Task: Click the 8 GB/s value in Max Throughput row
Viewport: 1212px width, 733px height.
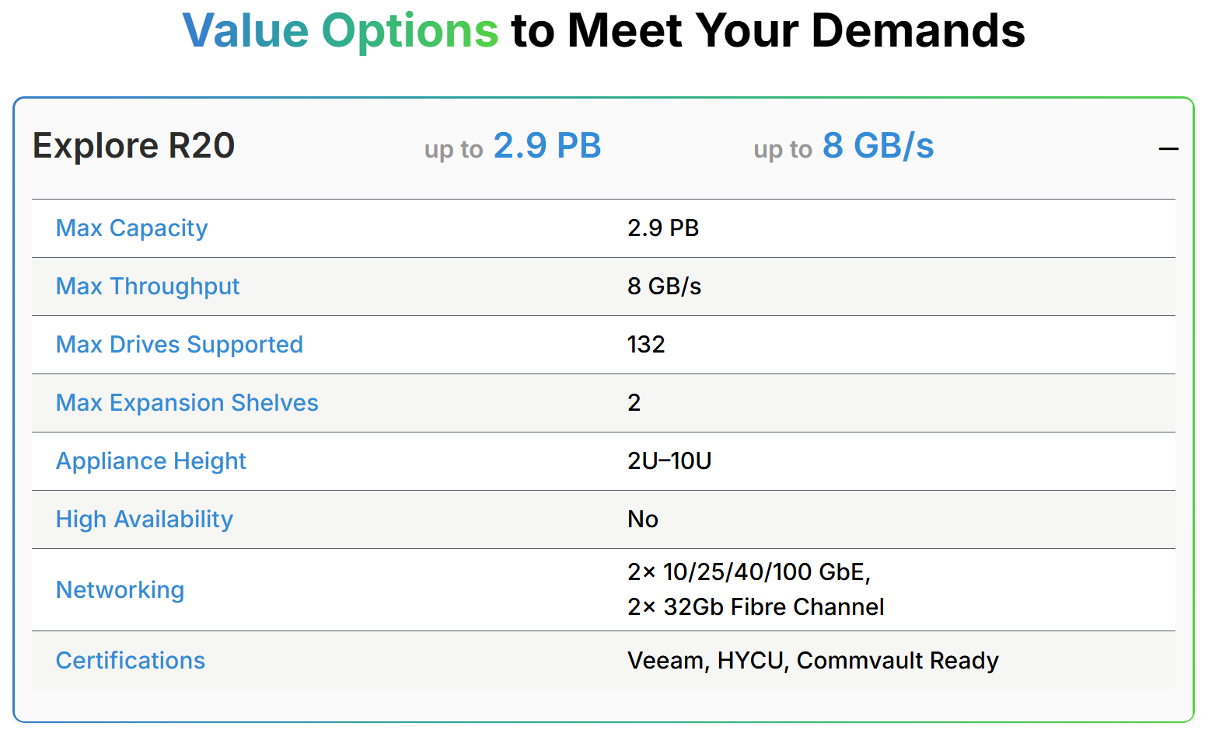Action: 665,287
